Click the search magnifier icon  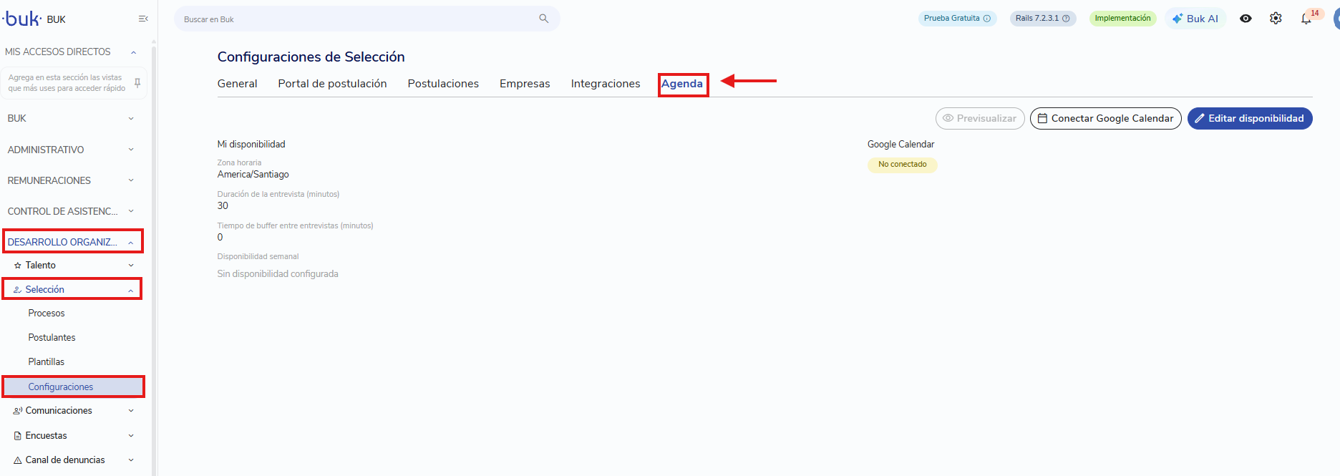point(544,19)
